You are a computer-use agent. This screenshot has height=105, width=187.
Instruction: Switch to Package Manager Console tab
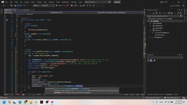tap(155, 94)
